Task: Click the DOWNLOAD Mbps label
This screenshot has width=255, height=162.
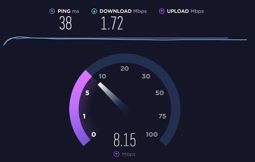Action: tap(123, 11)
